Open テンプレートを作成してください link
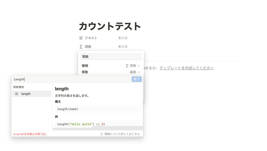The image size is (267, 151). tap(187, 68)
